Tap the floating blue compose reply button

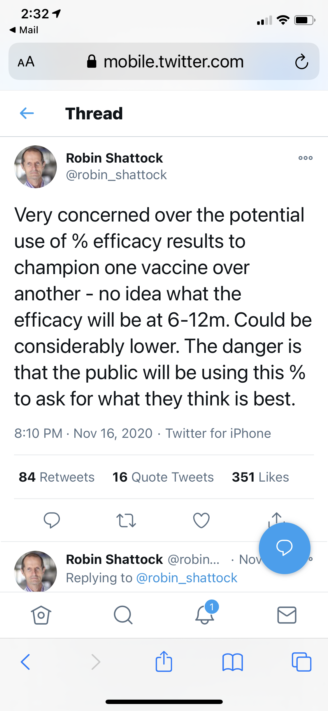click(x=285, y=548)
